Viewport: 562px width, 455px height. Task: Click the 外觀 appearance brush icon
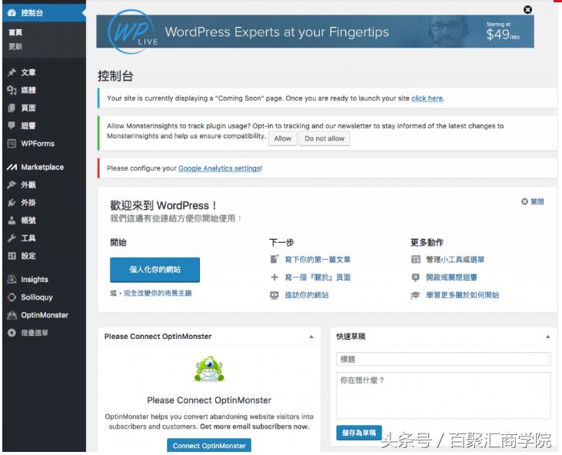(x=12, y=185)
